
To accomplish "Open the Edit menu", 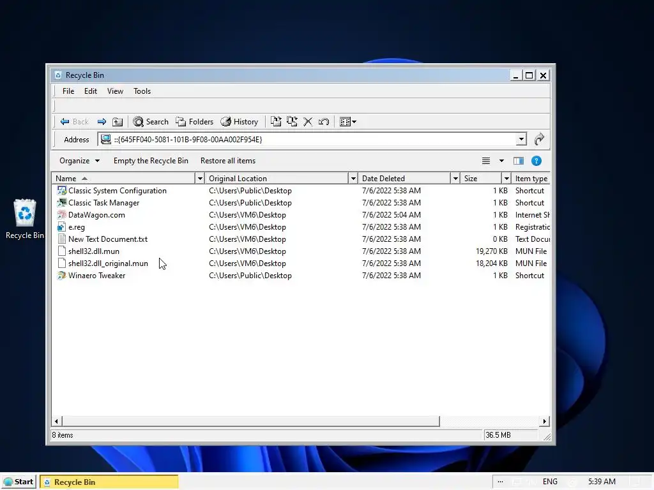I will pos(91,91).
